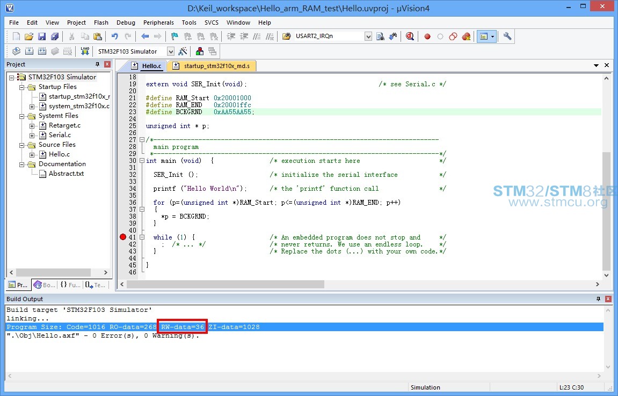Viewport: 618px width, 396px height.
Task: Open the STM32F103 Simulator target dropdown
Action: click(x=171, y=51)
